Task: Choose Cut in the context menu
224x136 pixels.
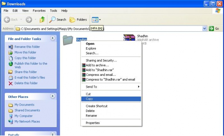Action: tap(111, 94)
